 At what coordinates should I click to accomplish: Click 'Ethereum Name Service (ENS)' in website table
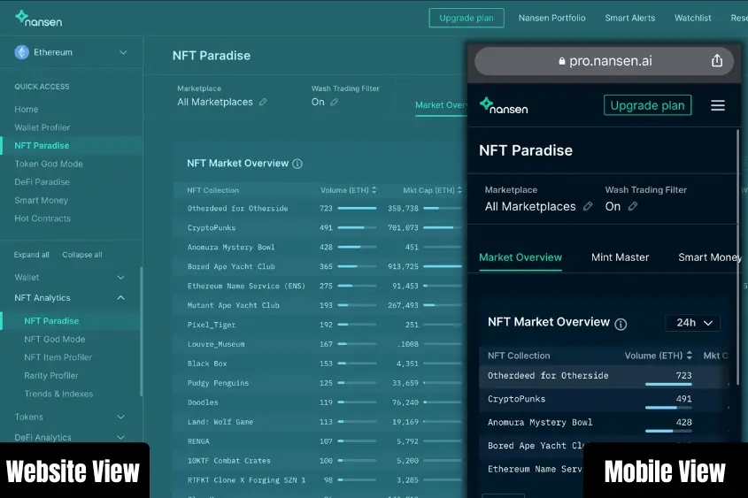click(246, 286)
